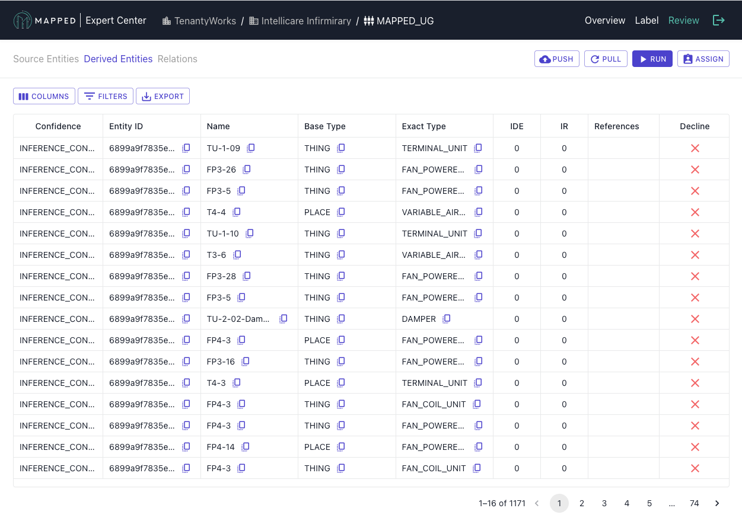Click the logout icon in the header
Viewport: 742px width, 524px height.
[718, 20]
